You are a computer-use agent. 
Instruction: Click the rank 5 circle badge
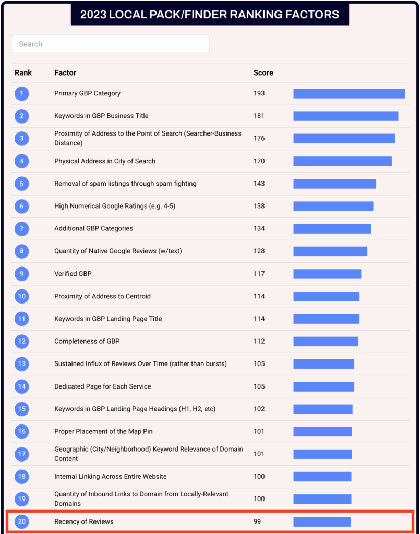pyautogui.click(x=22, y=184)
